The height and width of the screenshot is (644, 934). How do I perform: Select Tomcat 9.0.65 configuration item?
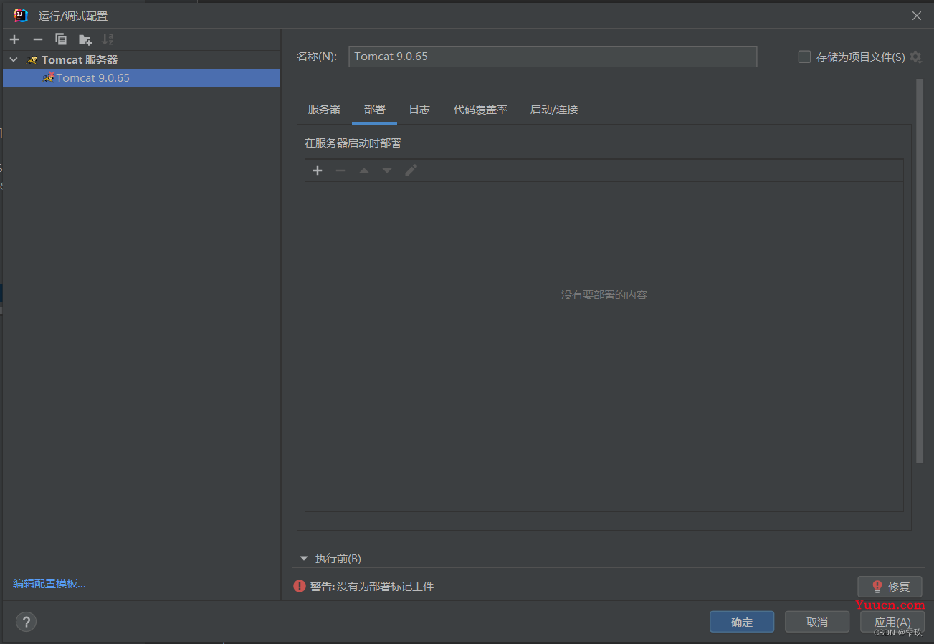(141, 77)
